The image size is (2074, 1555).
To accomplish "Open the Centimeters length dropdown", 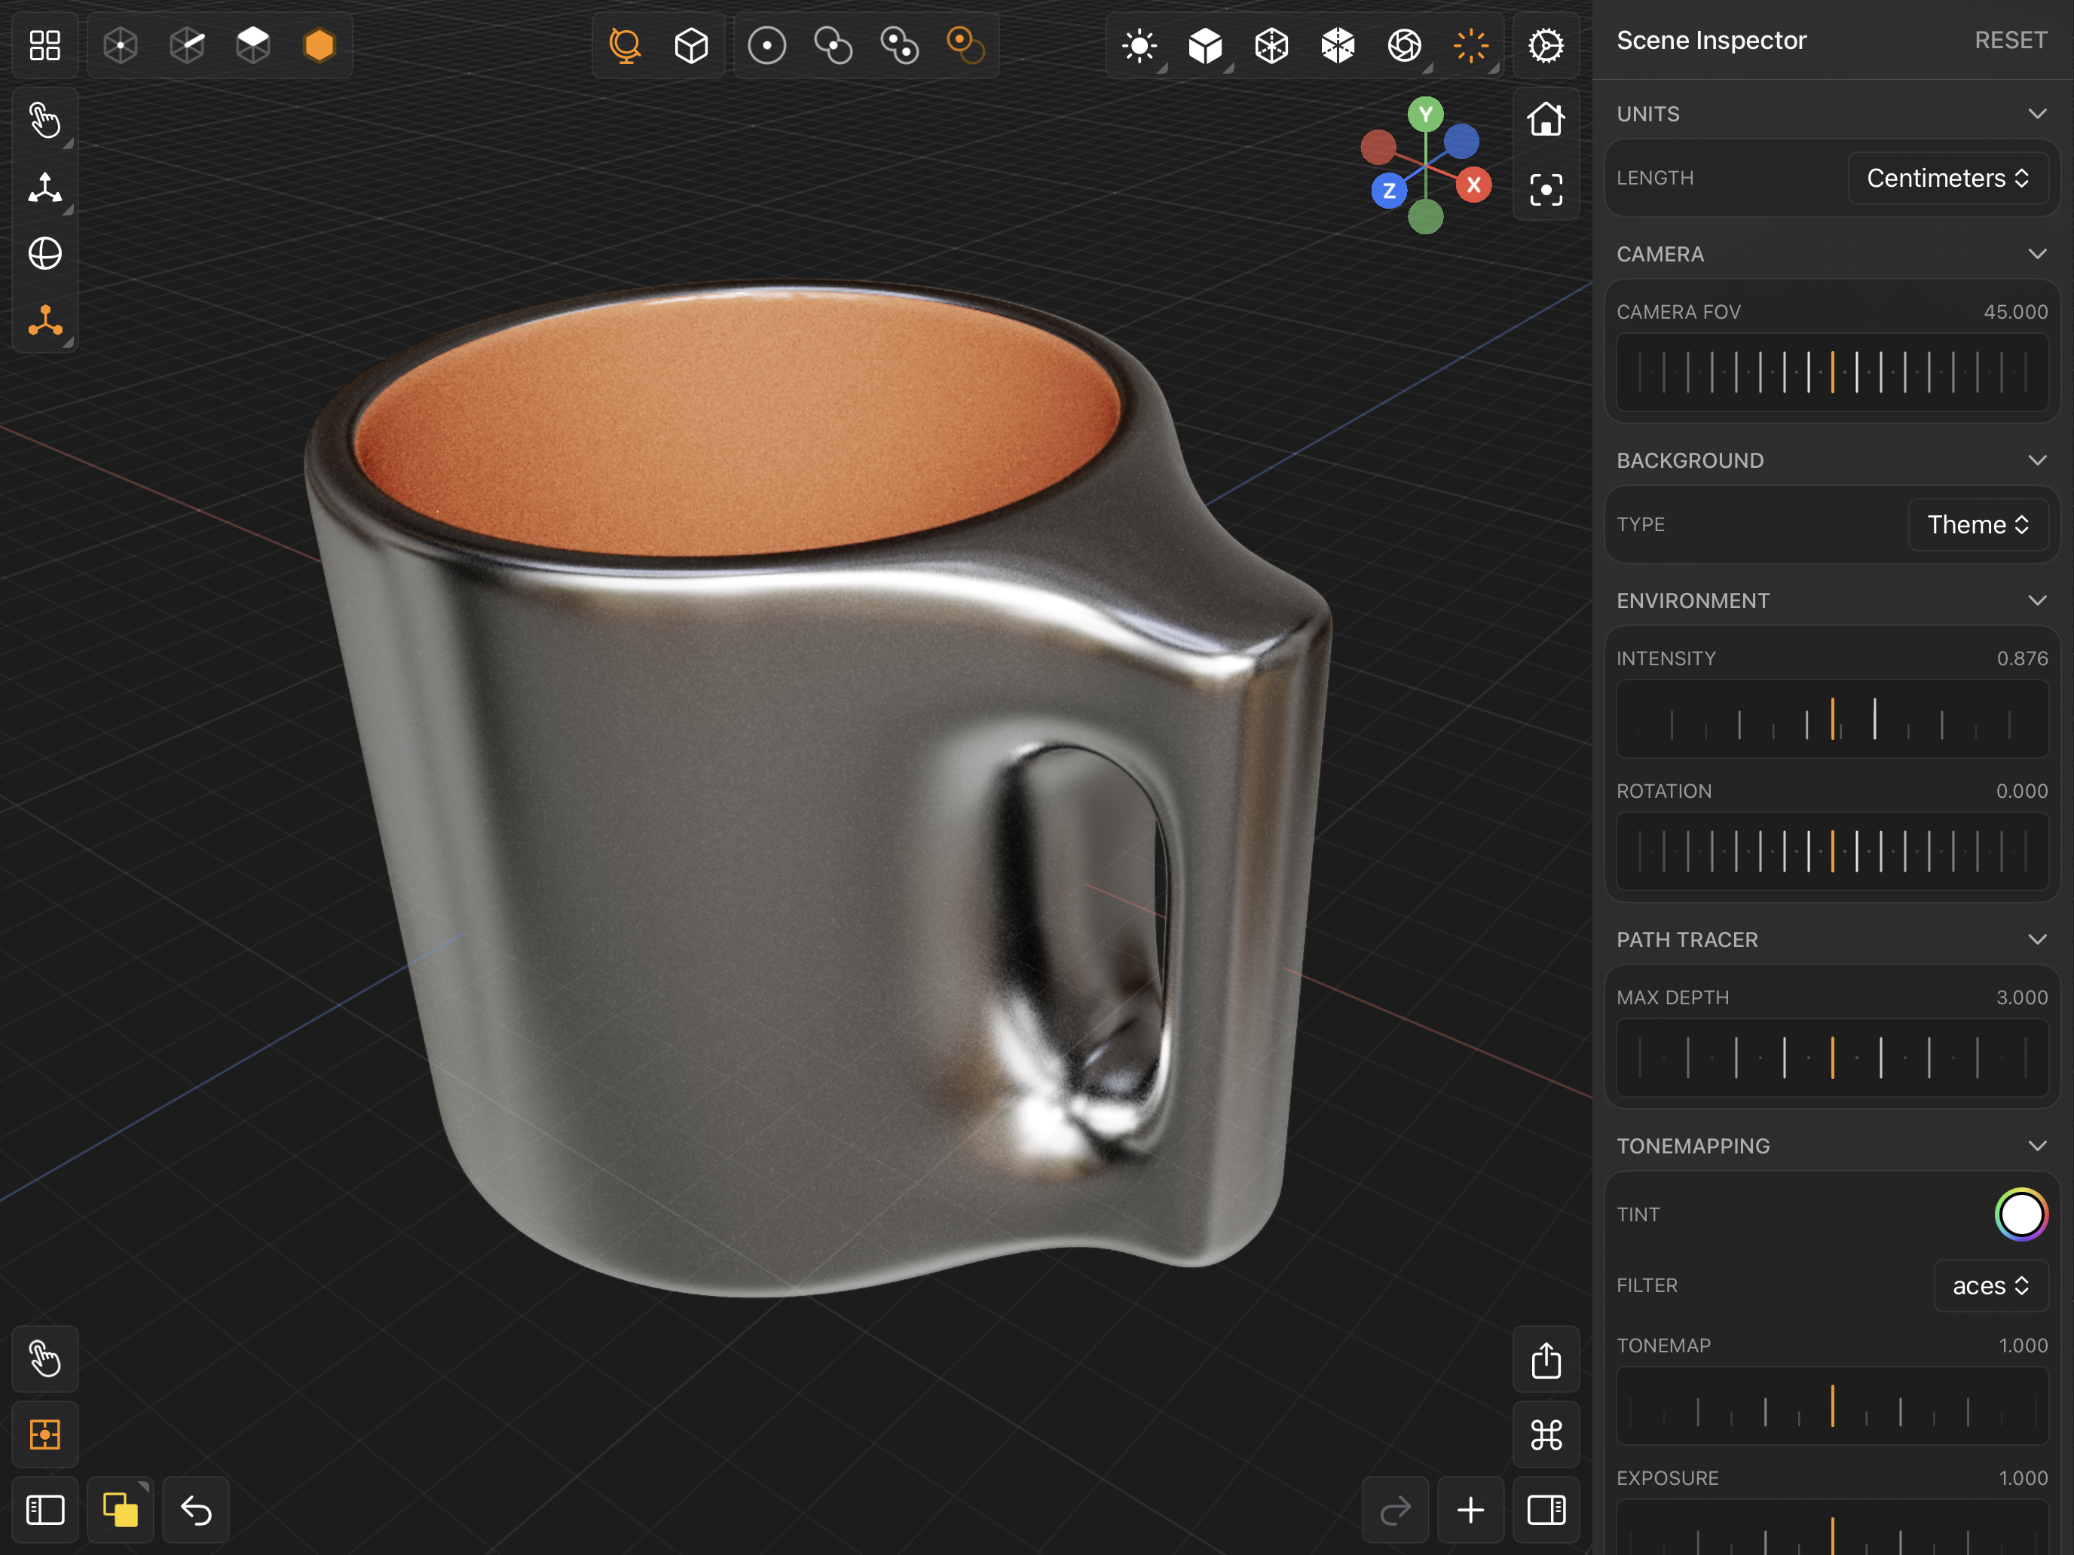I will (1947, 178).
